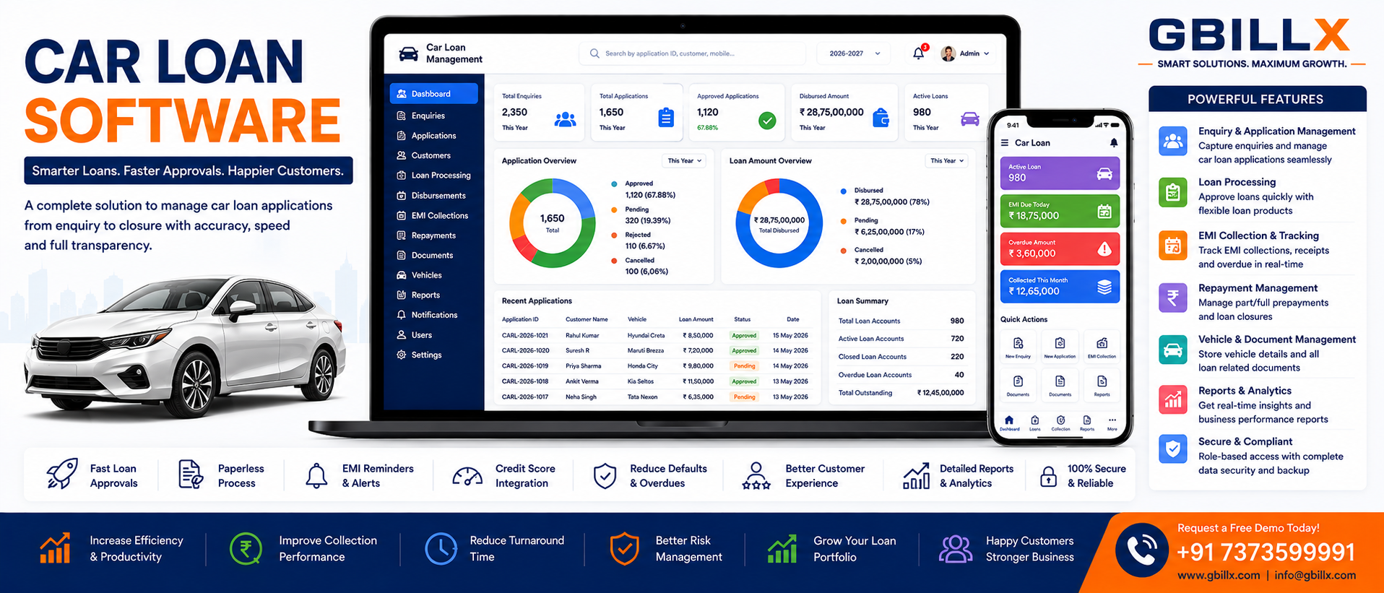Tap the red Overdue Amount card on phone
This screenshot has width=1384, height=593.
coord(1060,248)
